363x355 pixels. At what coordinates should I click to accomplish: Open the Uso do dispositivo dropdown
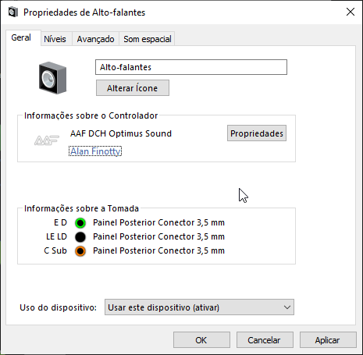(x=199, y=307)
